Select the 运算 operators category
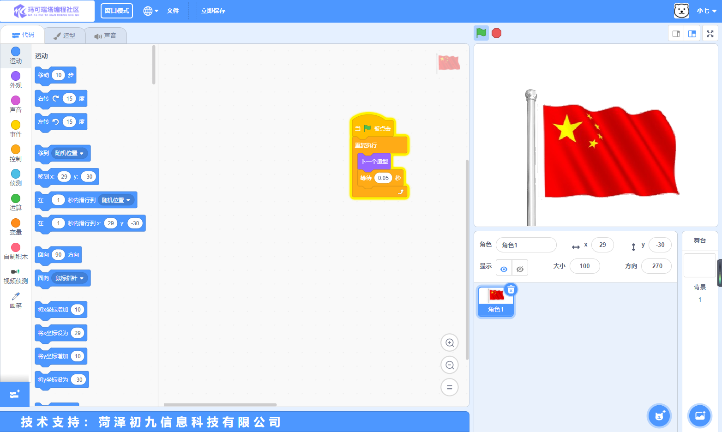 [16, 202]
